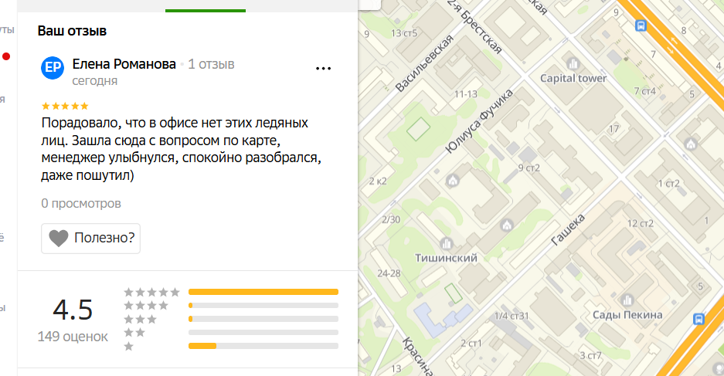Click the bus stop icon near building 9
Image resolution: width=724 pixels, height=376 pixels.
coord(641,25)
